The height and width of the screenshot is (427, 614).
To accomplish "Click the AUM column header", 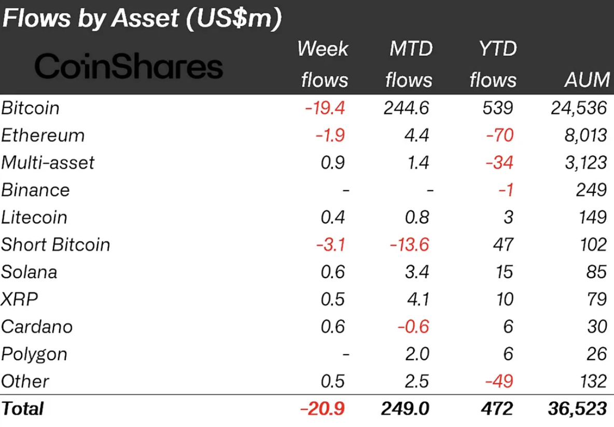I will click(585, 80).
